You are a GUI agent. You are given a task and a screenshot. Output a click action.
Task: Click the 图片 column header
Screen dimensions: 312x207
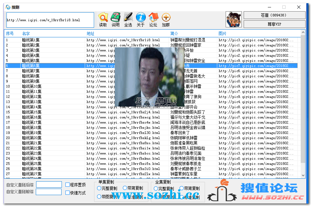pos(222,33)
